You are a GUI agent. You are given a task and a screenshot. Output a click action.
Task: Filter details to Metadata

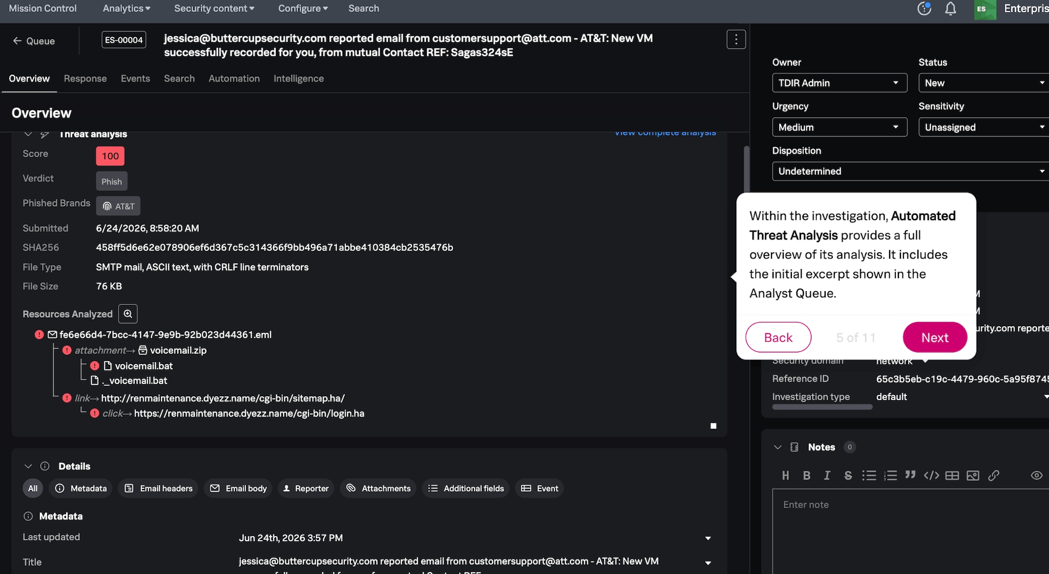pos(80,489)
